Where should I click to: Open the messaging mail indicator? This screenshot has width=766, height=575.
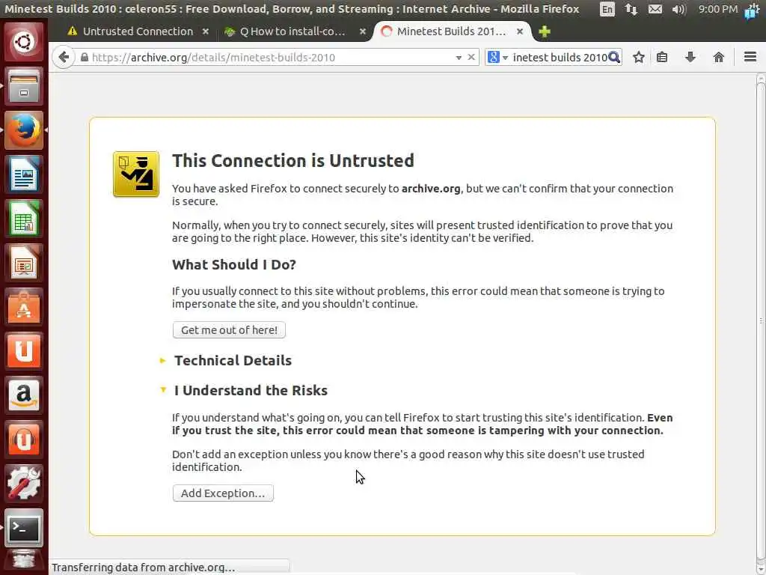(655, 9)
